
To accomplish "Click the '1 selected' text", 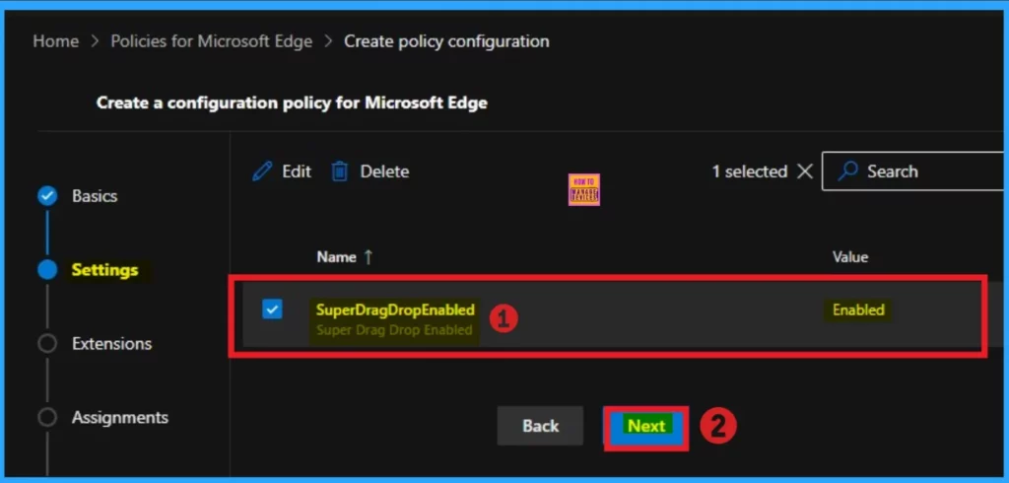I will coord(750,172).
